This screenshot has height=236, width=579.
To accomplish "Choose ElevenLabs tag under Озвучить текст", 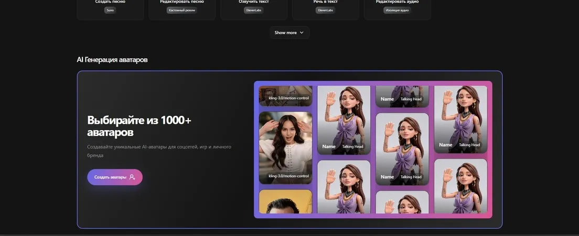I will point(254,10).
